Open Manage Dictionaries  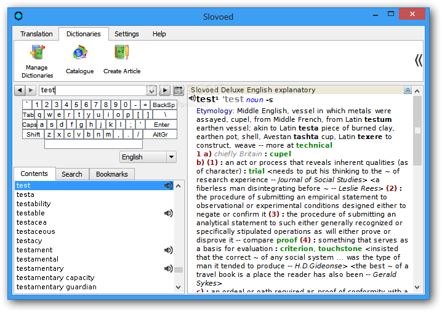click(37, 61)
